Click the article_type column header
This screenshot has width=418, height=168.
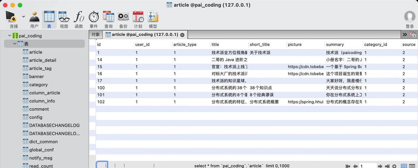tap(191, 44)
